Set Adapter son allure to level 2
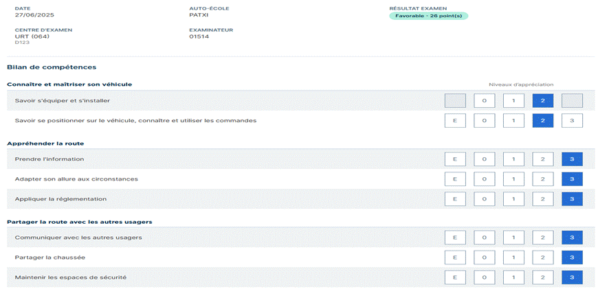Image resolution: width=598 pixels, height=298 pixels. pos(543,179)
